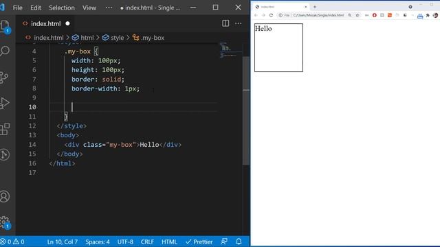View site information icon in address bar
The image size is (440, 247).
coord(280,15)
